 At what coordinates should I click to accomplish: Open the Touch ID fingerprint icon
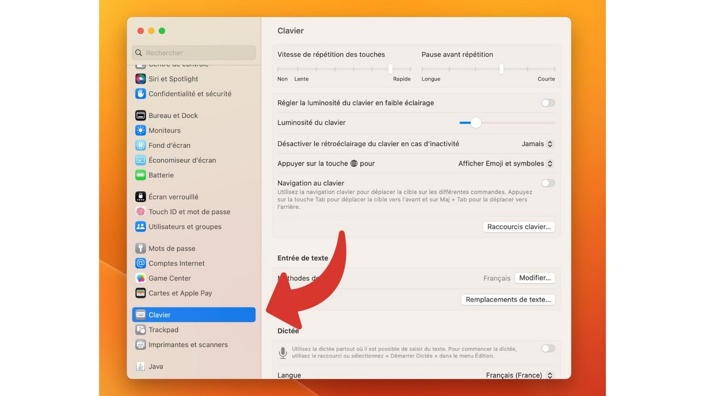click(140, 212)
